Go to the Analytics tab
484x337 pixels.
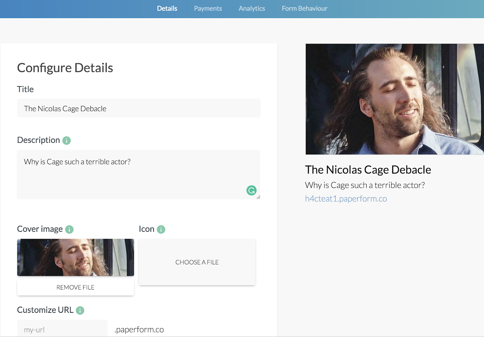pos(252,8)
